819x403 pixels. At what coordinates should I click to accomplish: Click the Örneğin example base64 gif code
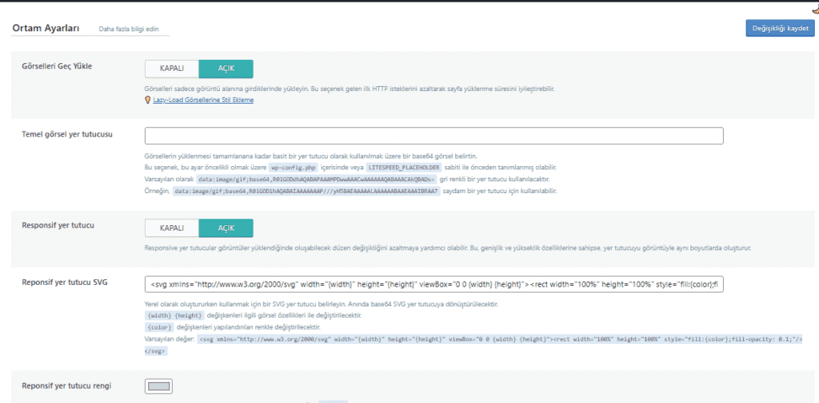pos(306,192)
